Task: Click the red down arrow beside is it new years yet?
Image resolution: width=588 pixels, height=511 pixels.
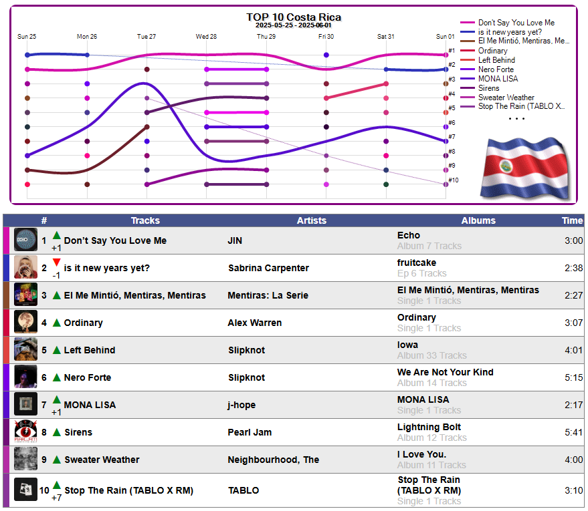Action: [x=57, y=262]
